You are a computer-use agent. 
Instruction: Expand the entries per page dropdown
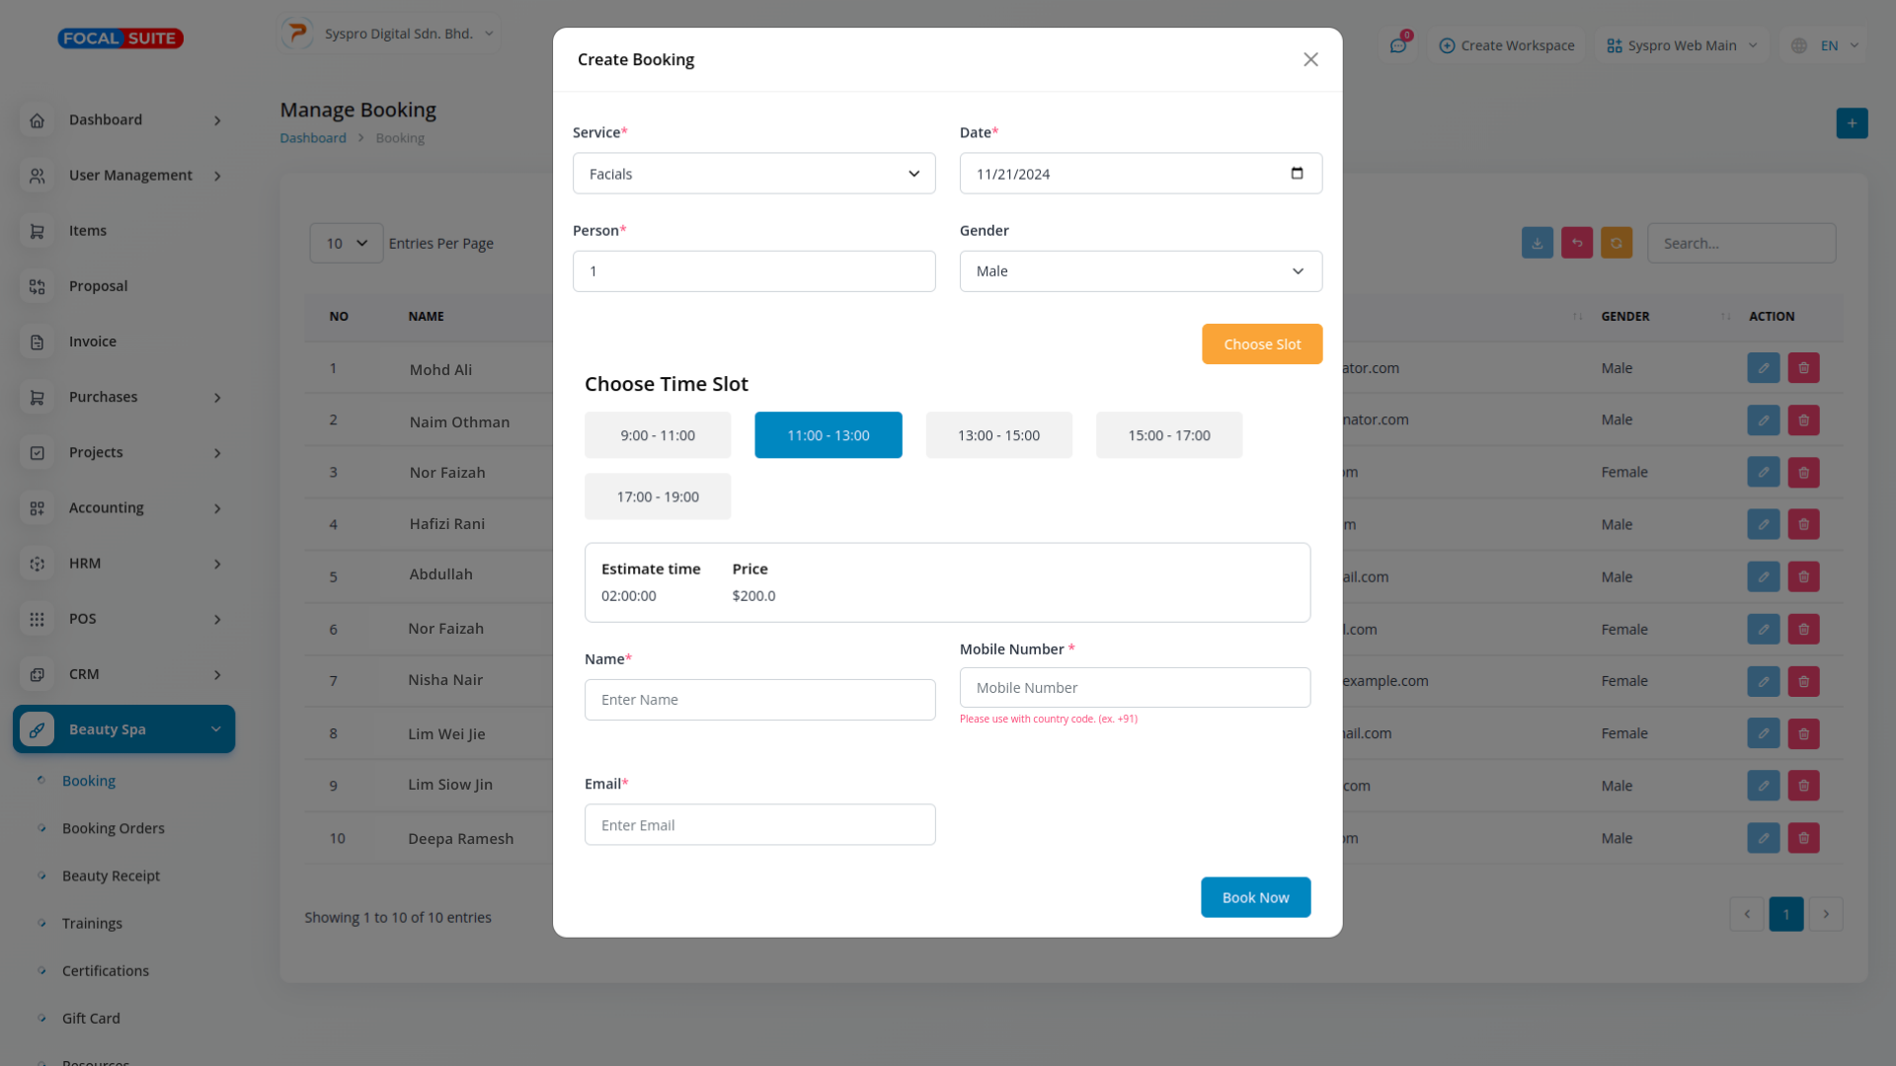click(346, 243)
